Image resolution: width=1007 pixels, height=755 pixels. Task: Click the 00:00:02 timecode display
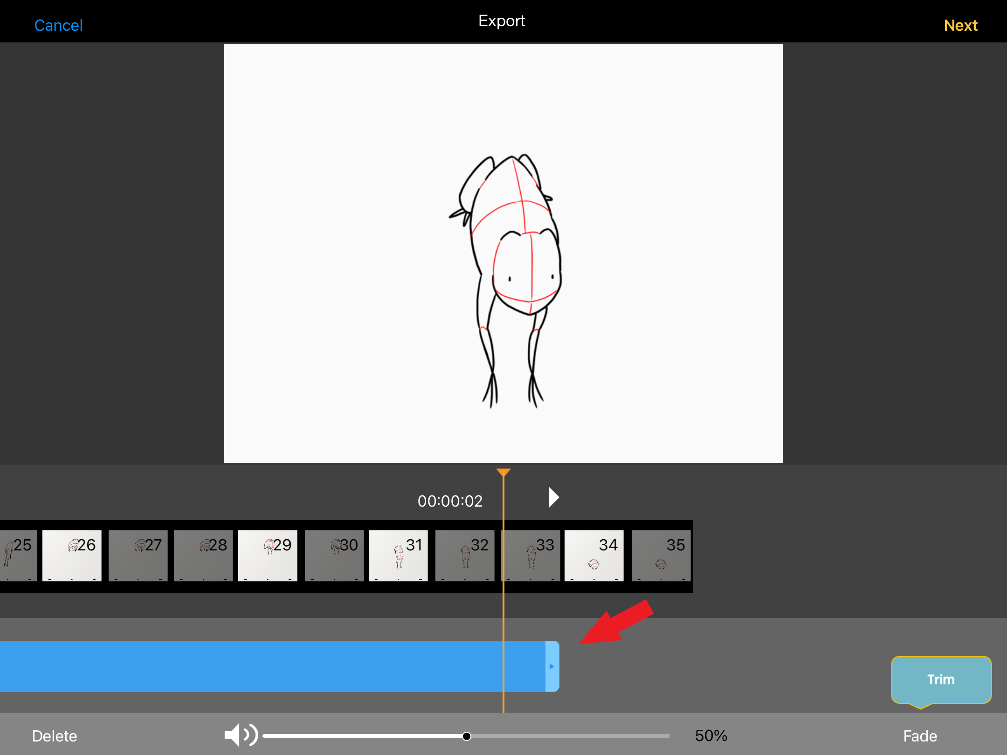[450, 501]
